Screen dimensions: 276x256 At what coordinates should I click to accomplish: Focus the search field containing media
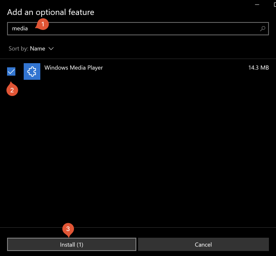pyautogui.click(x=138, y=29)
